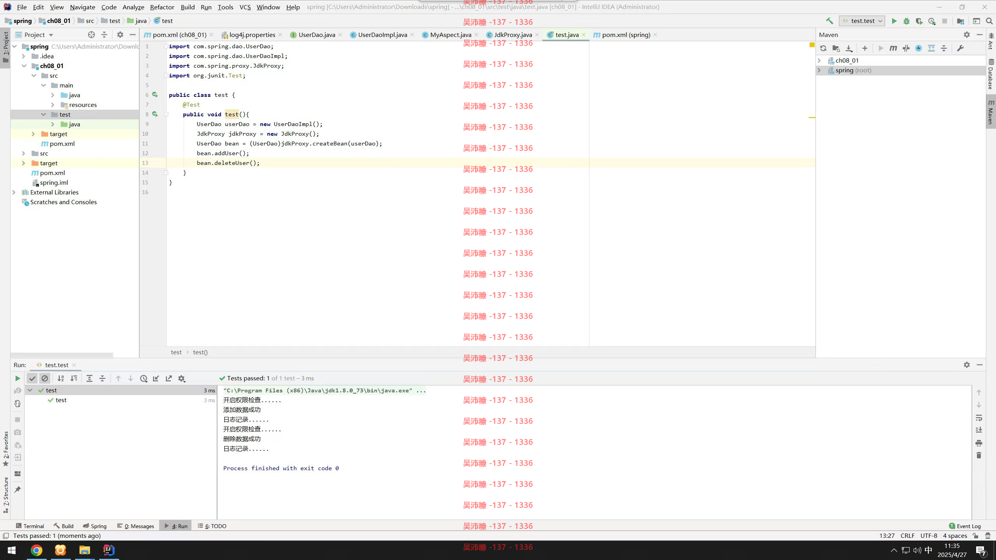Start debugging with the bug icon
996x560 pixels.
pos(907,21)
